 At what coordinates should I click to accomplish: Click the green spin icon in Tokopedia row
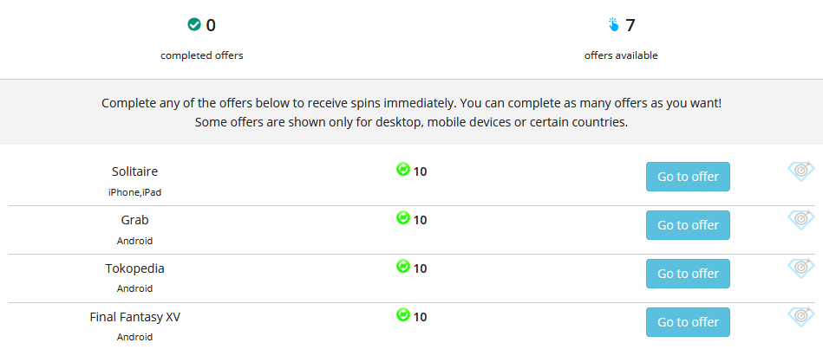(403, 266)
